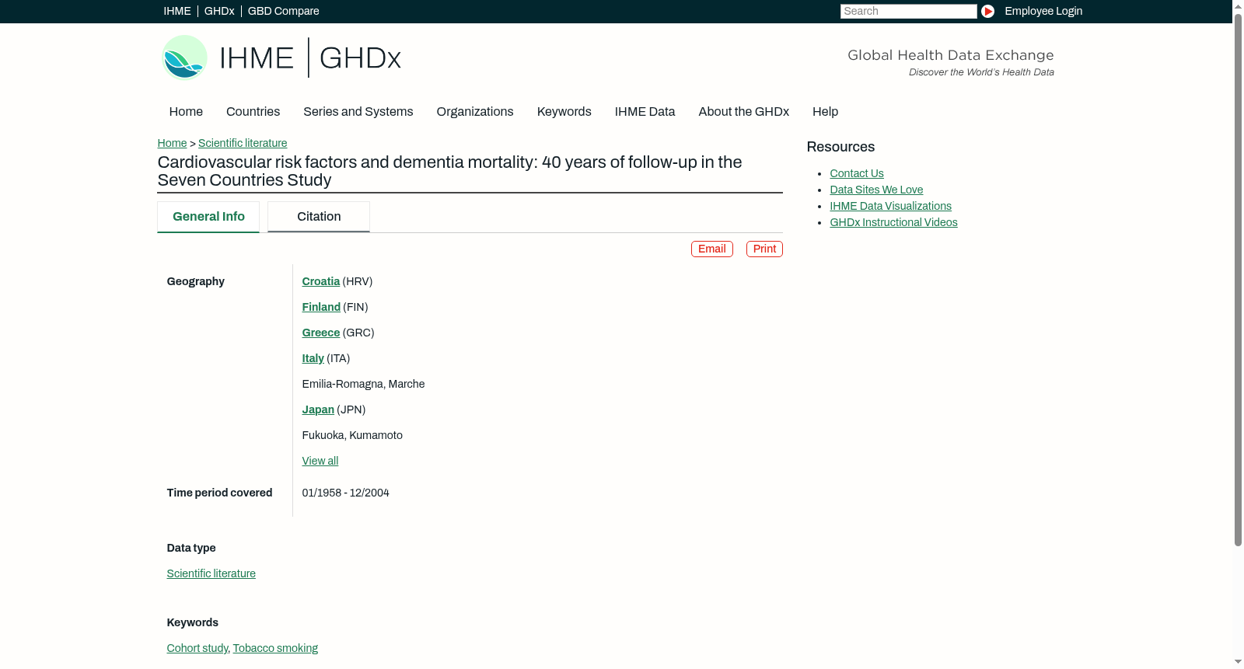This screenshot has width=1244, height=669.
Task: Open Contact Us resource link
Action: [x=857, y=173]
